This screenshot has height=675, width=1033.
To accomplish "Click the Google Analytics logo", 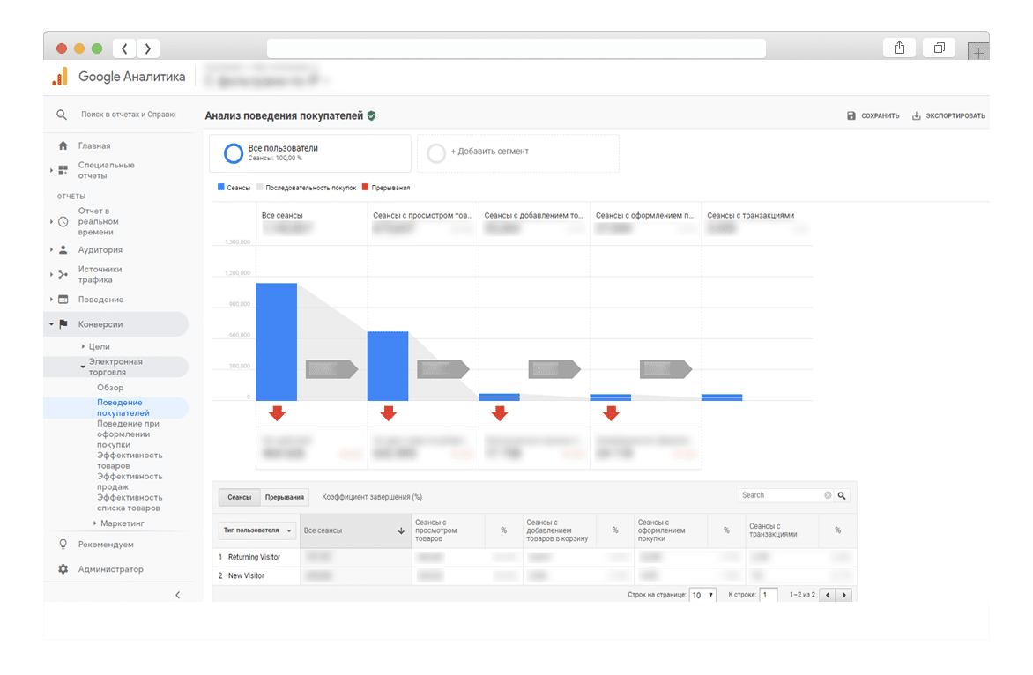I will (60, 77).
